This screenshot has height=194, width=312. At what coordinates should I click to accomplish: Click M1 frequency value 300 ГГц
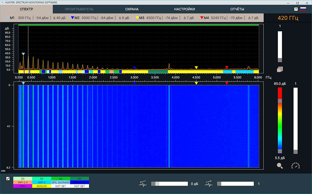point(24,18)
